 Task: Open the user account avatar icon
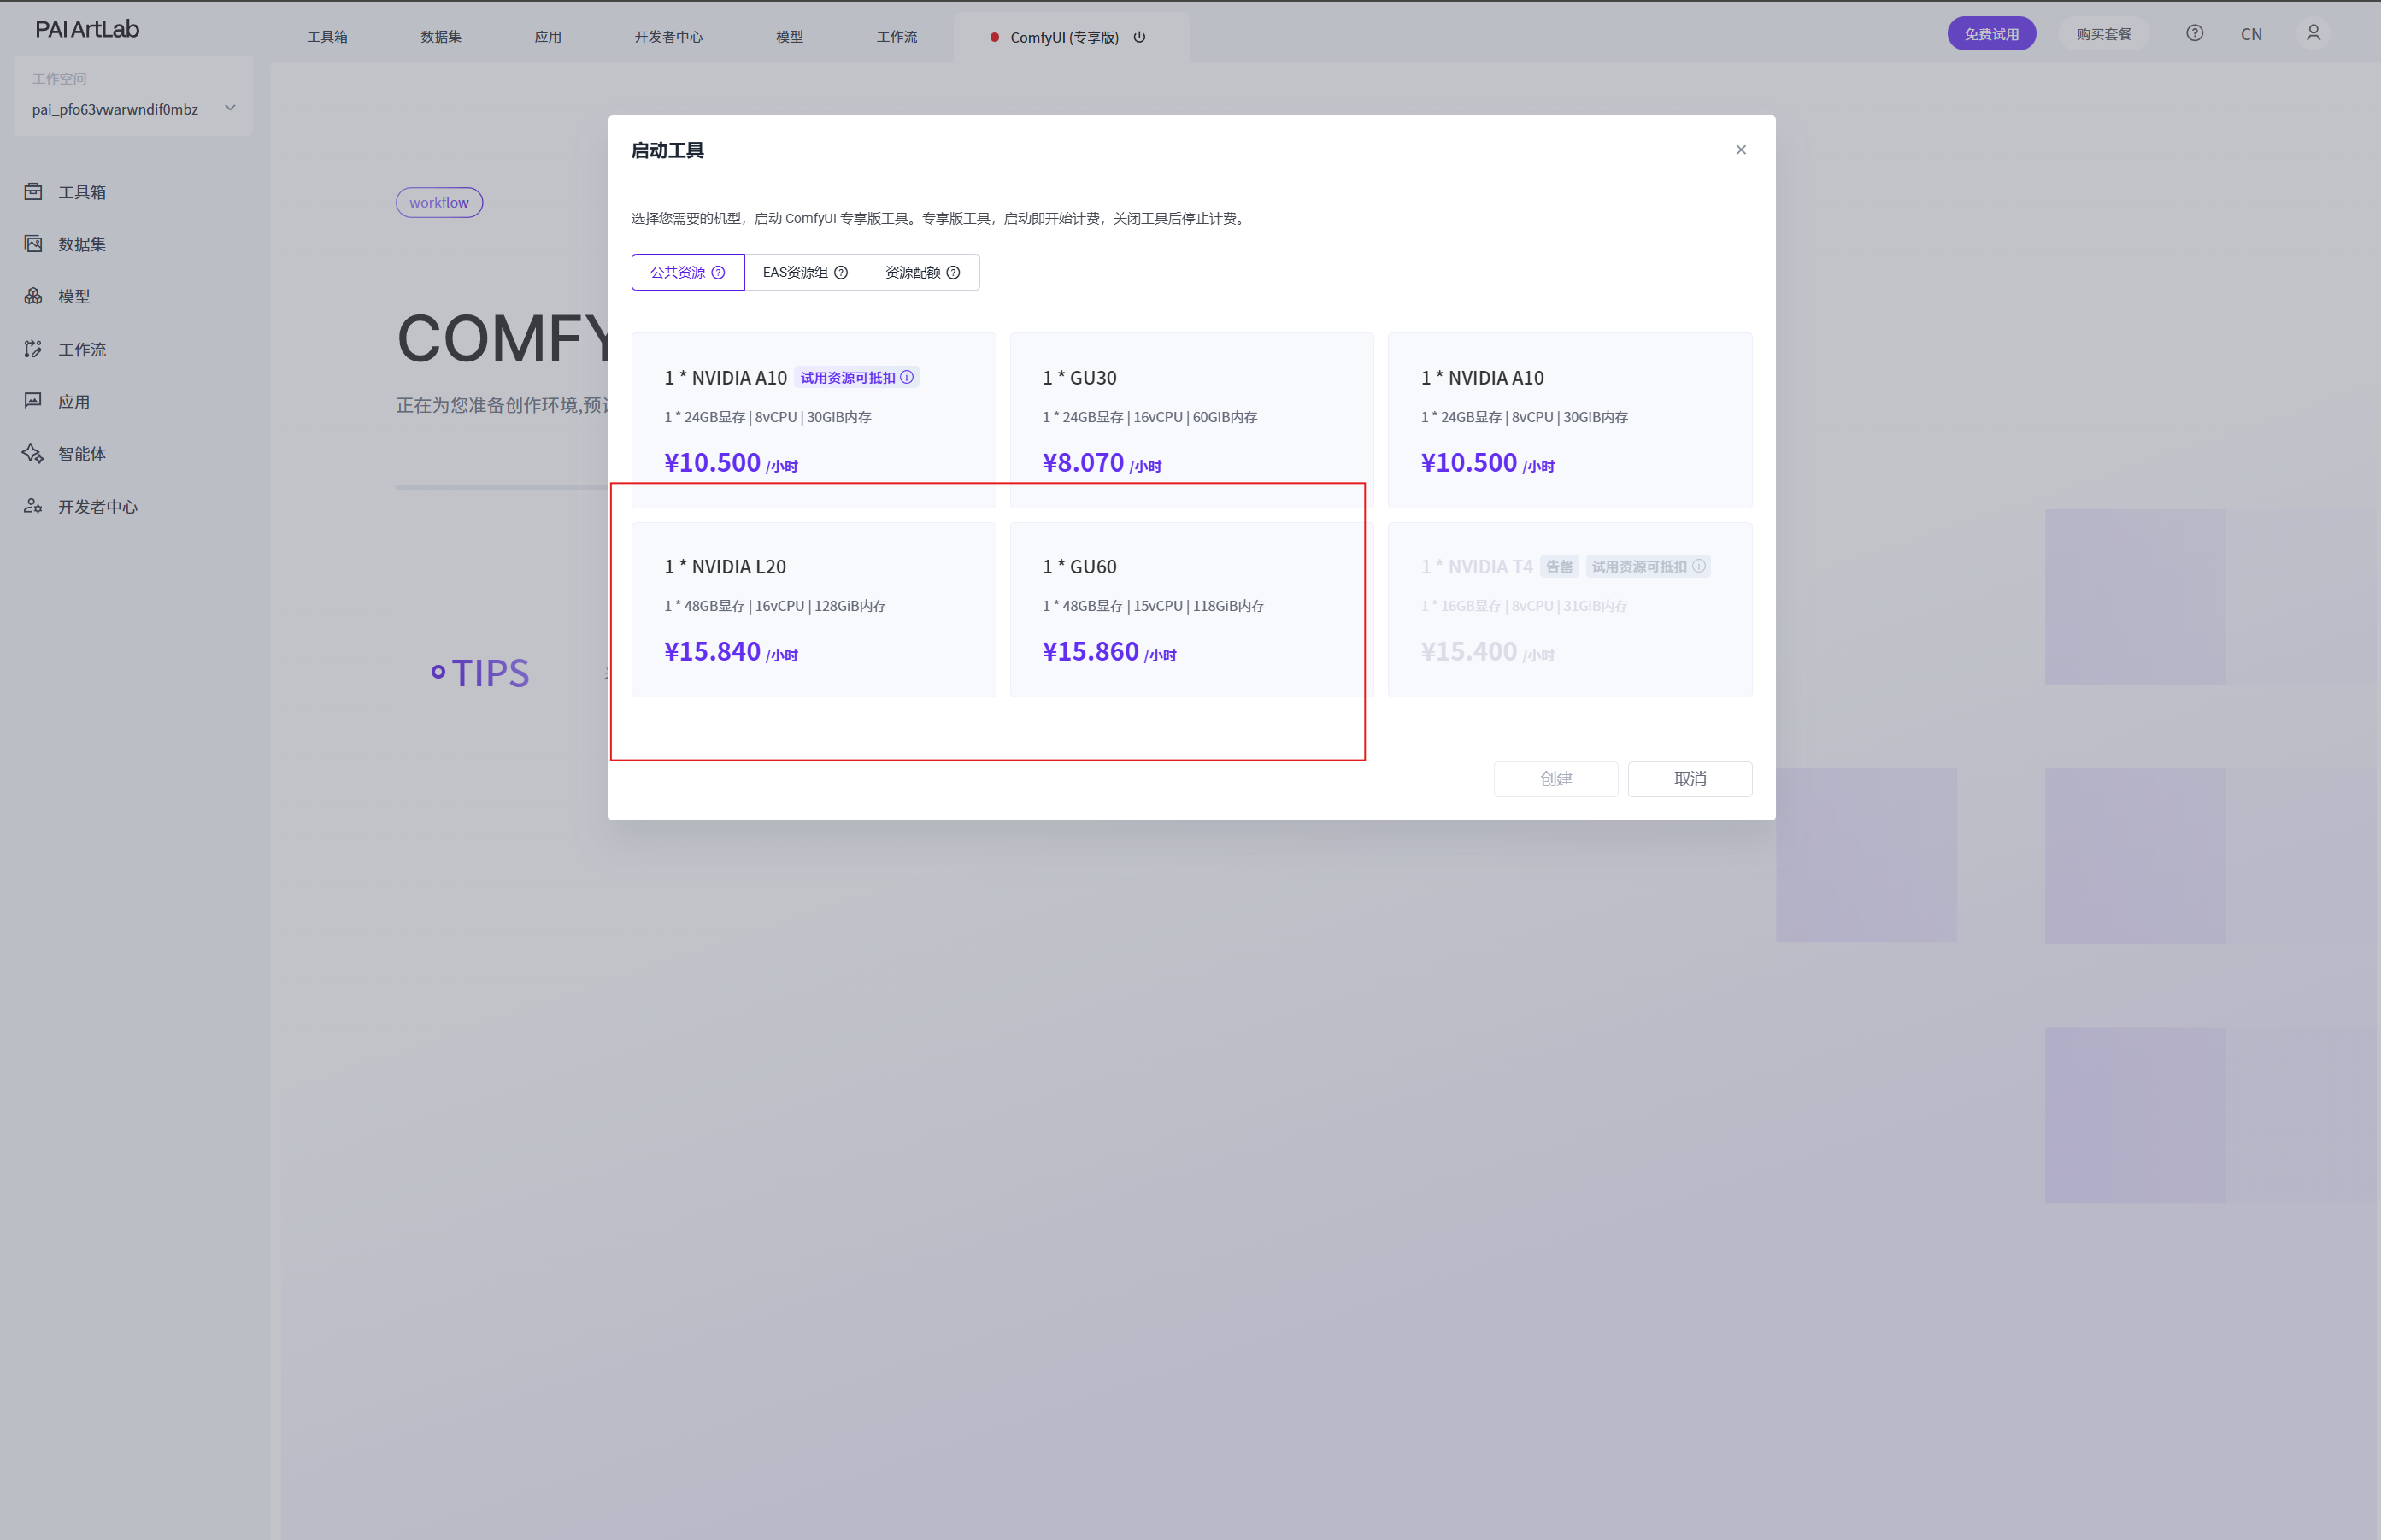tap(2313, 33)
